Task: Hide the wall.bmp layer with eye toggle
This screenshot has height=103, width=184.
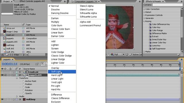Action: coord(2,99)
